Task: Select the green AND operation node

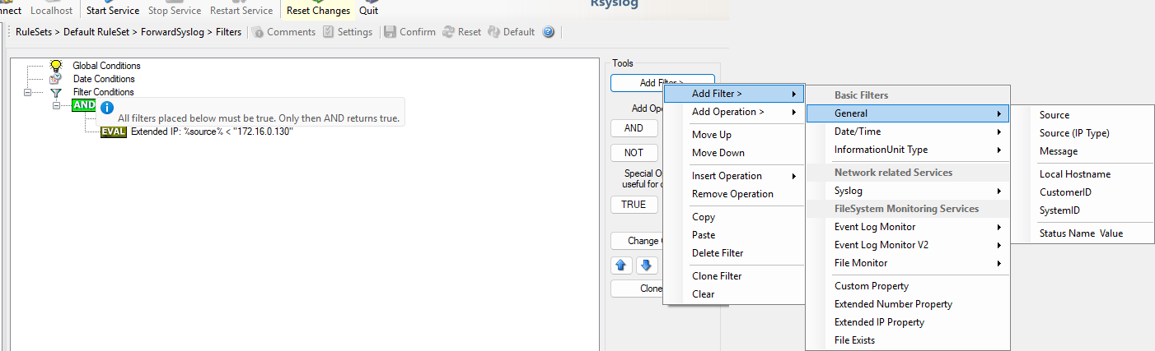Action: click(x=84, y=105)
